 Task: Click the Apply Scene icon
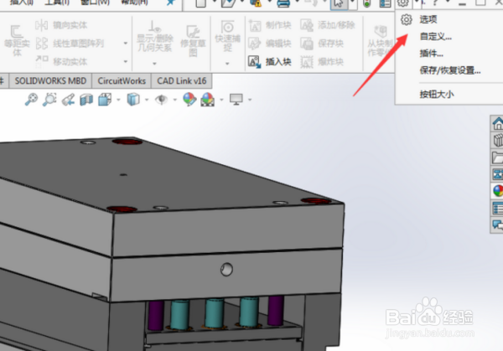coord(208,100)
